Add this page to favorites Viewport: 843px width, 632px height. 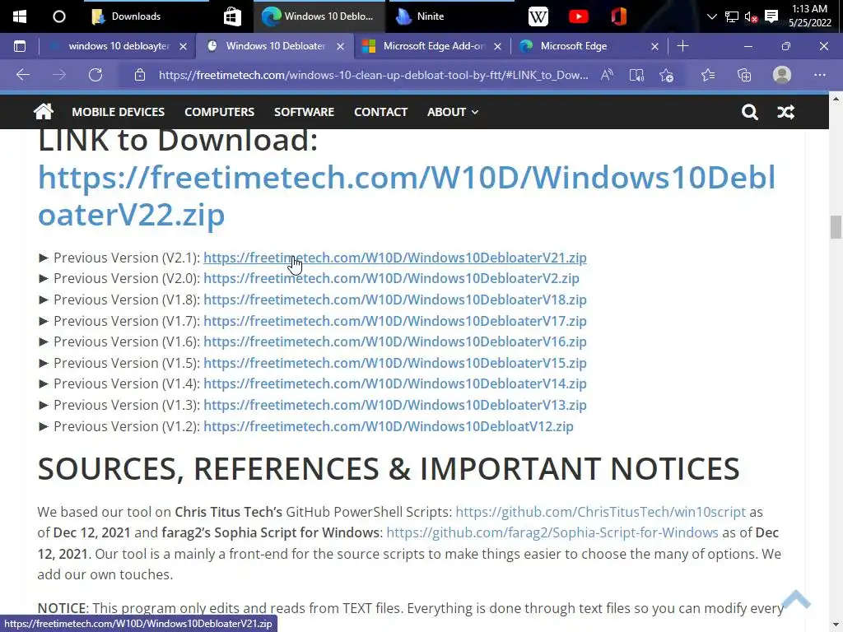pyautogui.click(x=667, y=75)
